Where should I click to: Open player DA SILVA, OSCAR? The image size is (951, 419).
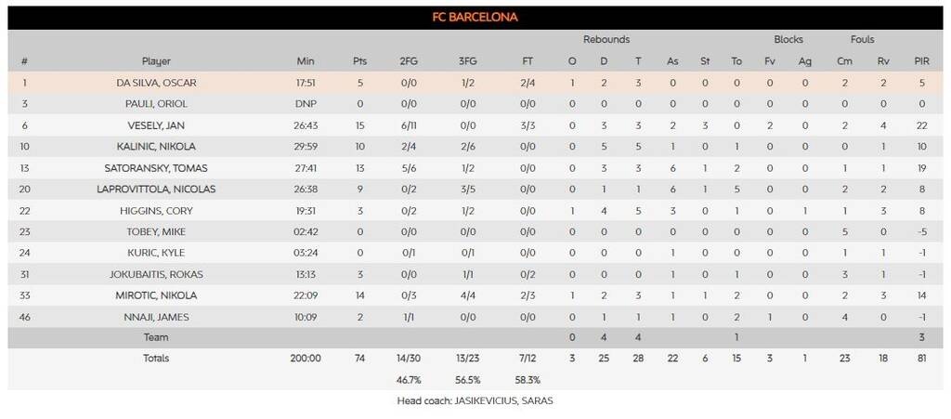pos(156,83)
